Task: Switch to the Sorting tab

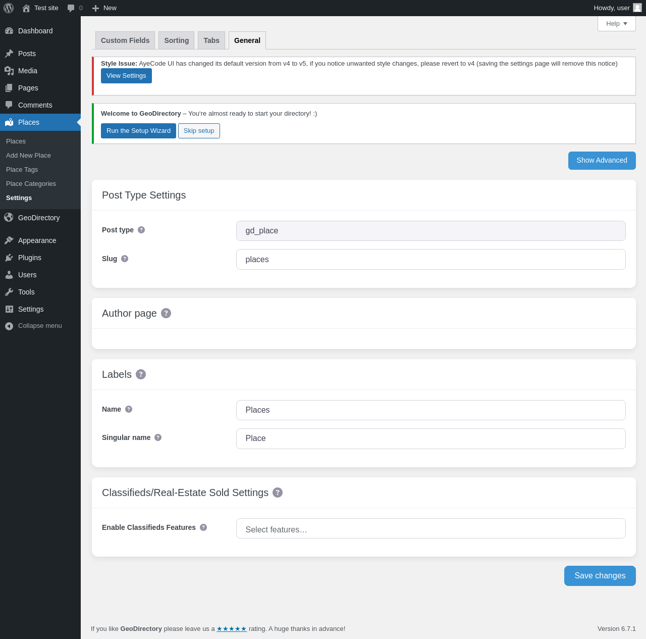Action: 177,40
